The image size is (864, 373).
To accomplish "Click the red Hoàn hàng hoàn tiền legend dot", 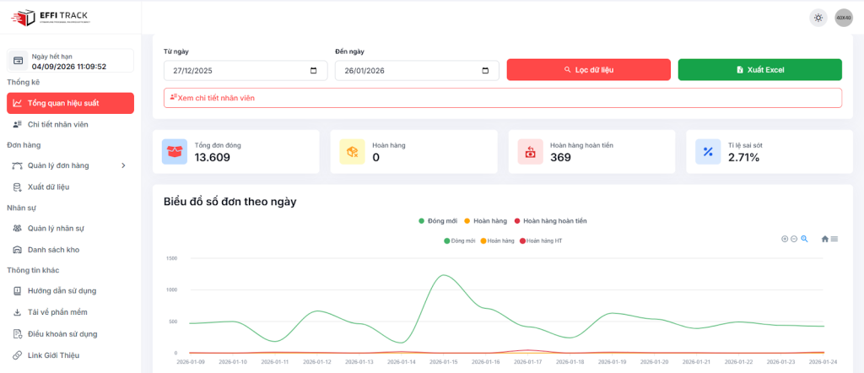I will (517, 221).
